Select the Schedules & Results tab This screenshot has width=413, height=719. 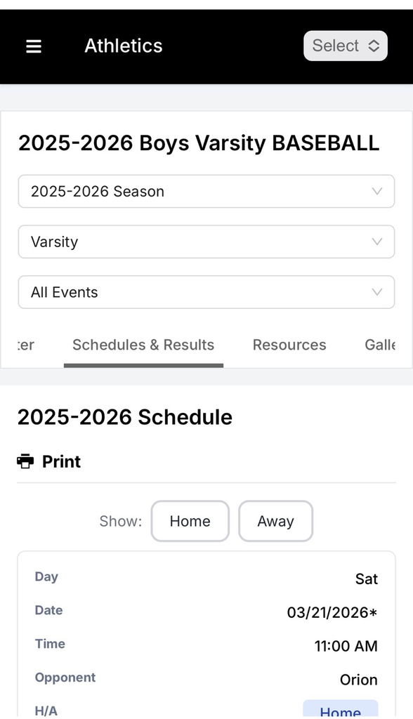pos(143,345)
